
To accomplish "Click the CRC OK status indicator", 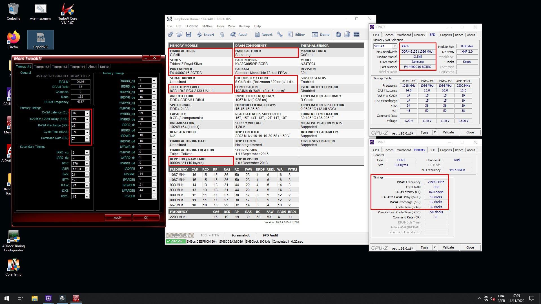I will click(x=175, y=242).
